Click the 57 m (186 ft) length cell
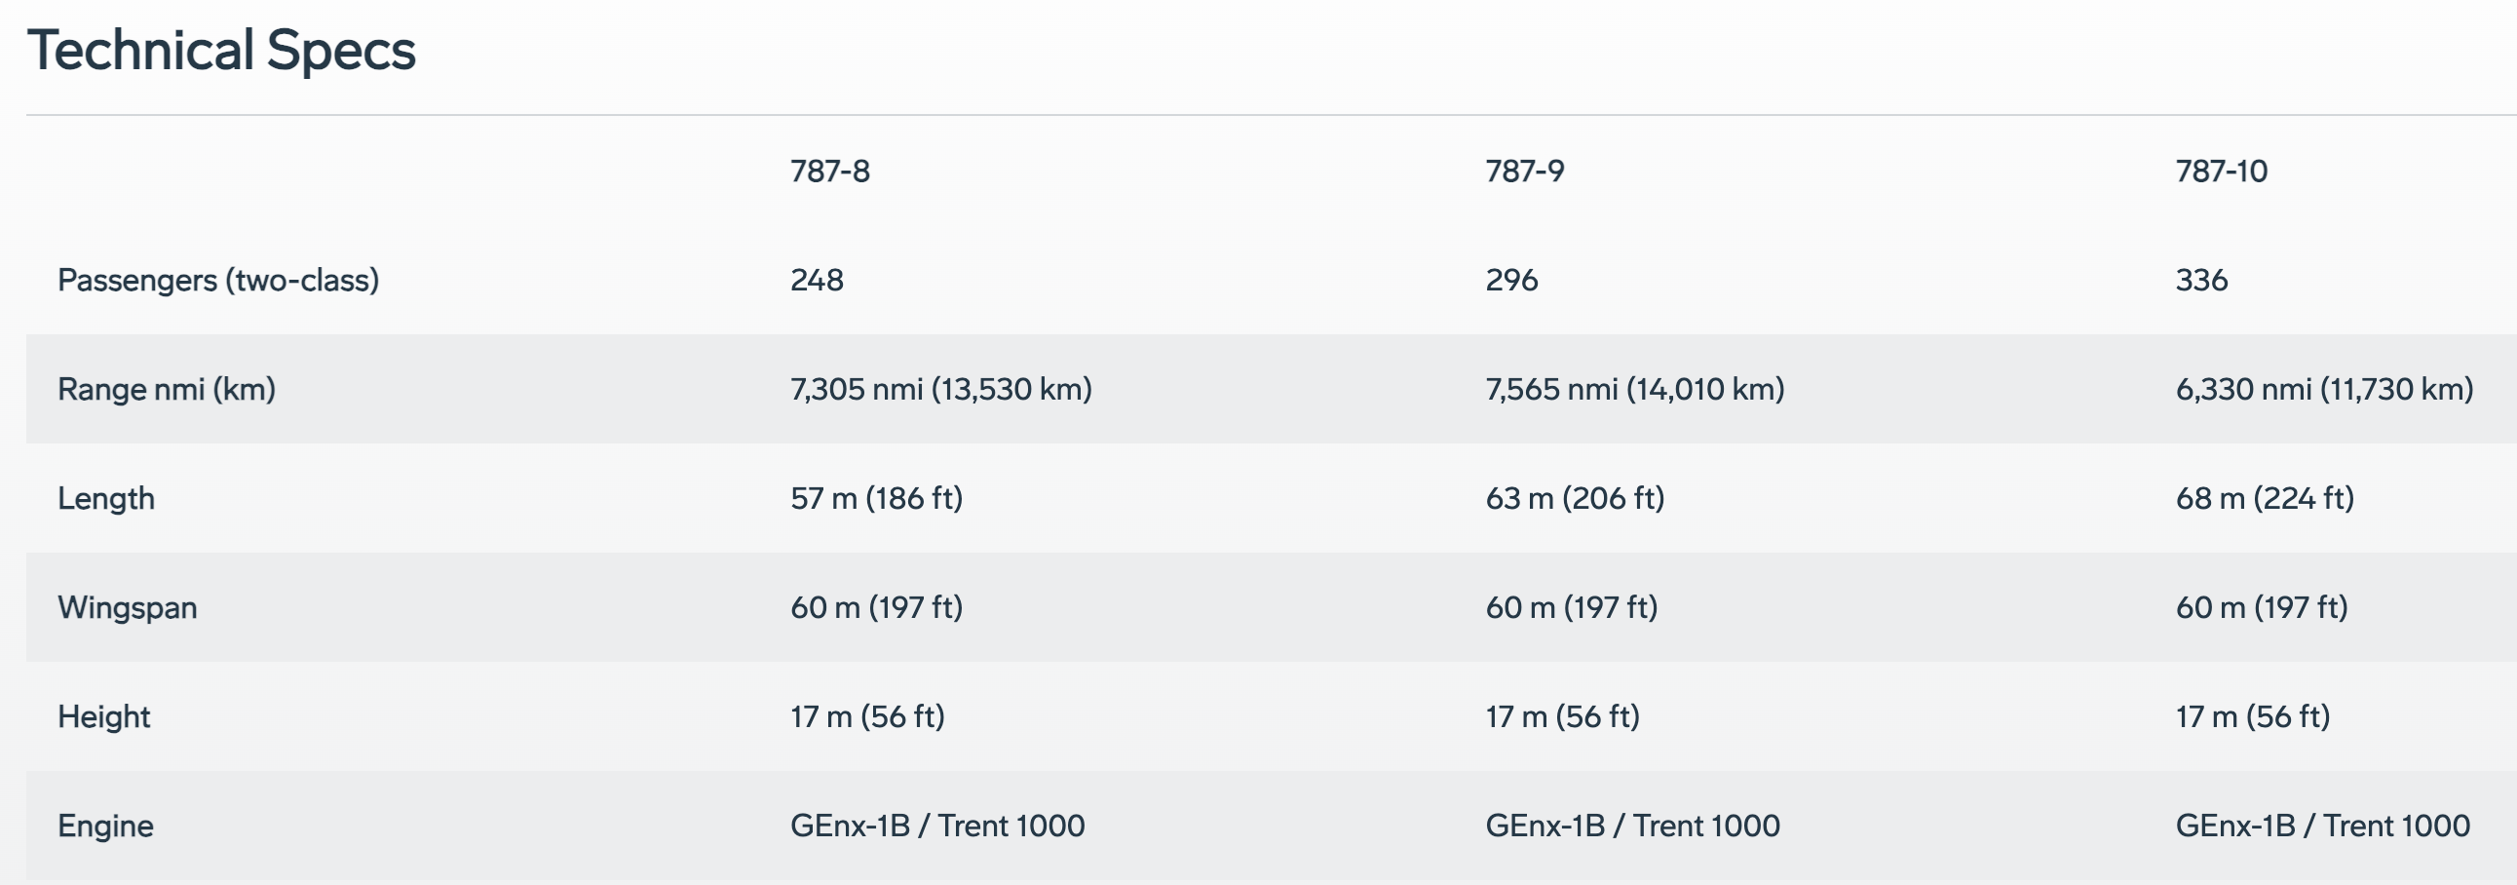The width and height of the screenshot is (2517, 885). coord(876,498)
